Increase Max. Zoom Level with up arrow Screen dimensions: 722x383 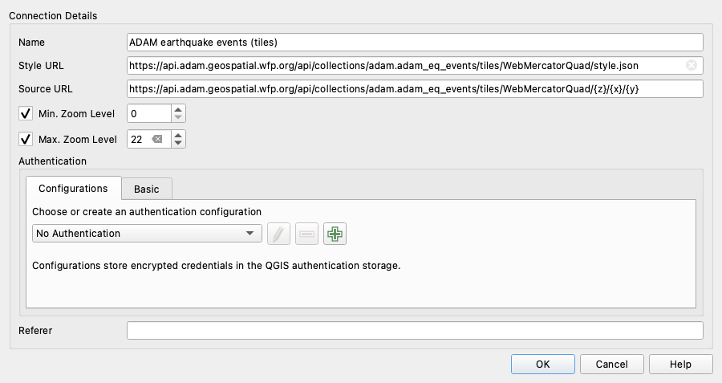click(178, 135)
